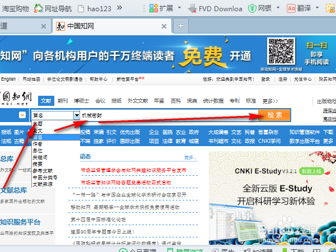Open the arrow next to 扩展
Image resolution: width=336 pixels, height=252 pixels.
(x=180, y=8)
